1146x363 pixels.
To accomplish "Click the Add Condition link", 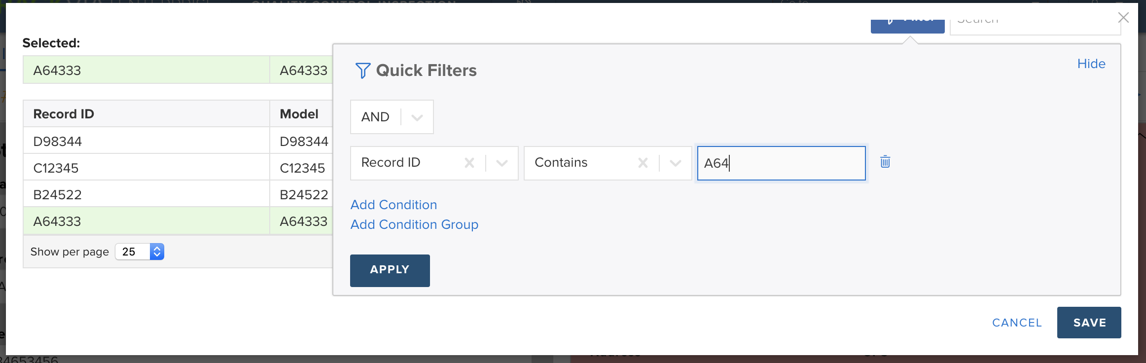I will click(x=394, y=205).
